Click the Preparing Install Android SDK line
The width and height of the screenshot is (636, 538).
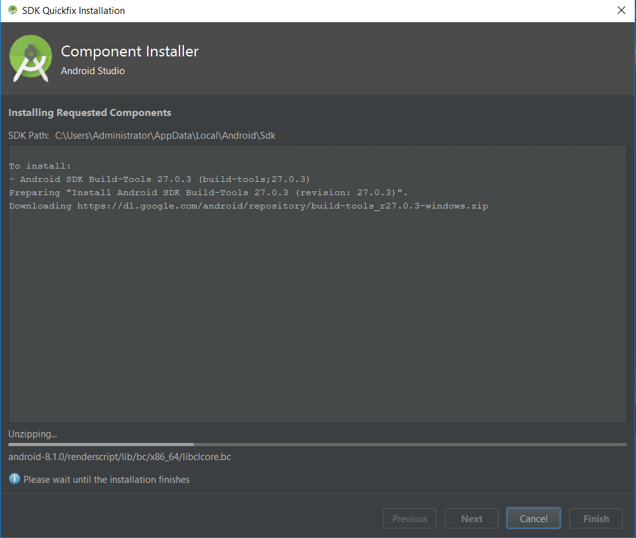tap(208, 193)
